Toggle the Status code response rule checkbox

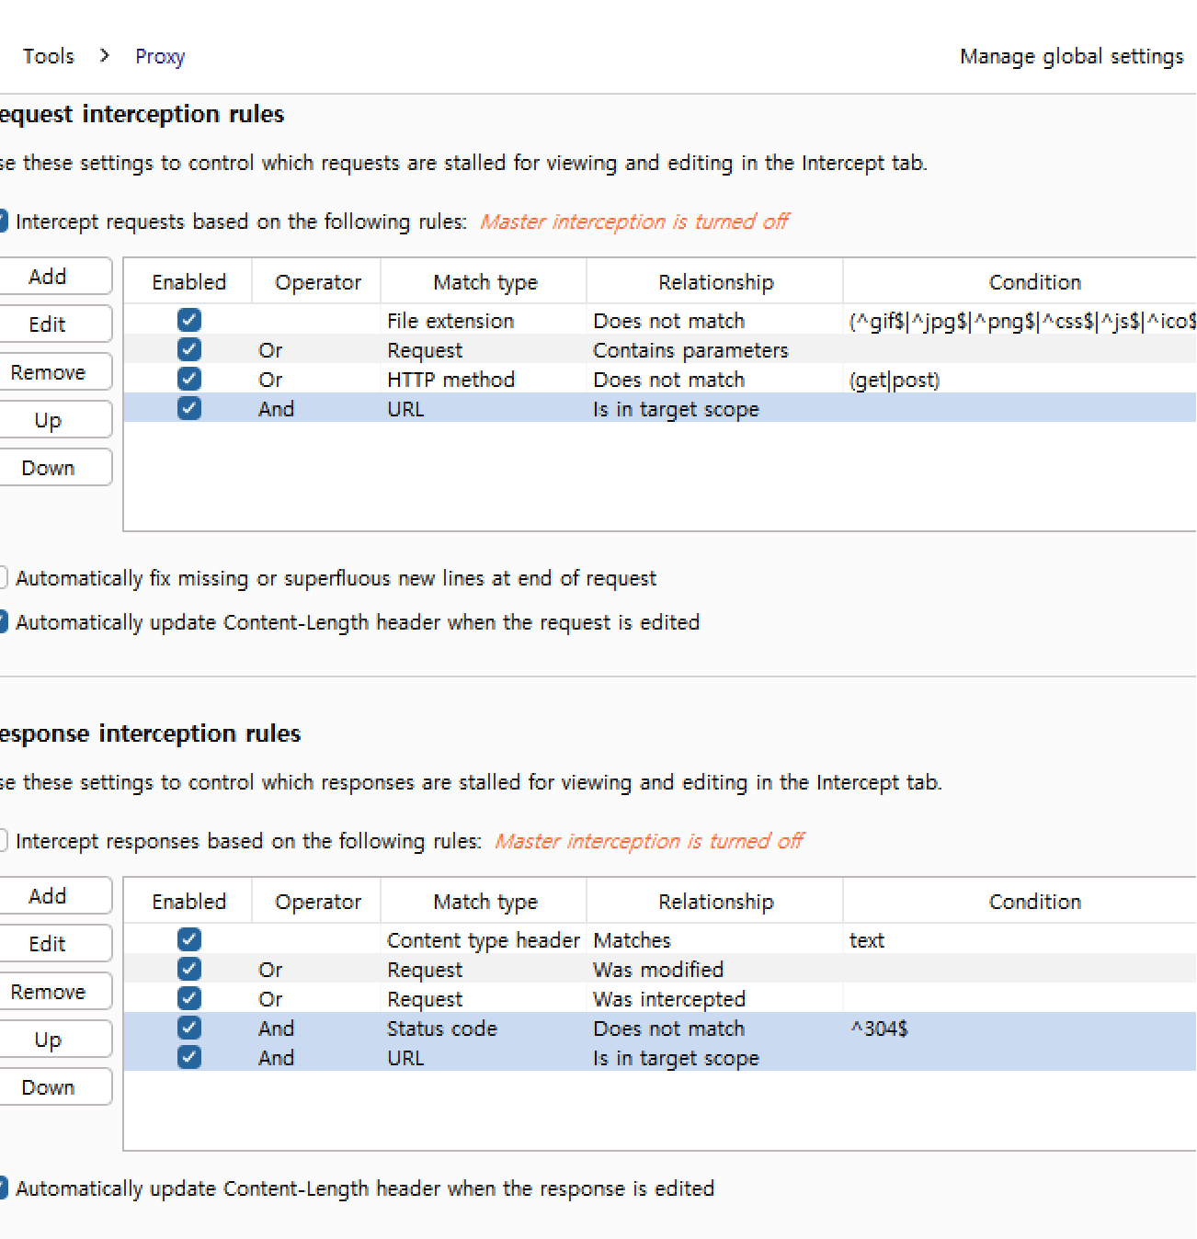tap(189, 1029)
